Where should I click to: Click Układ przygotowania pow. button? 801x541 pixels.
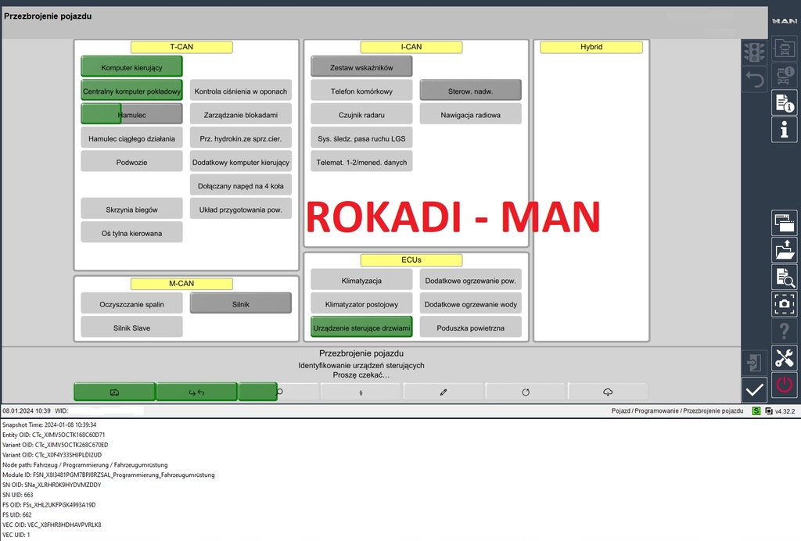pos(241,210)
